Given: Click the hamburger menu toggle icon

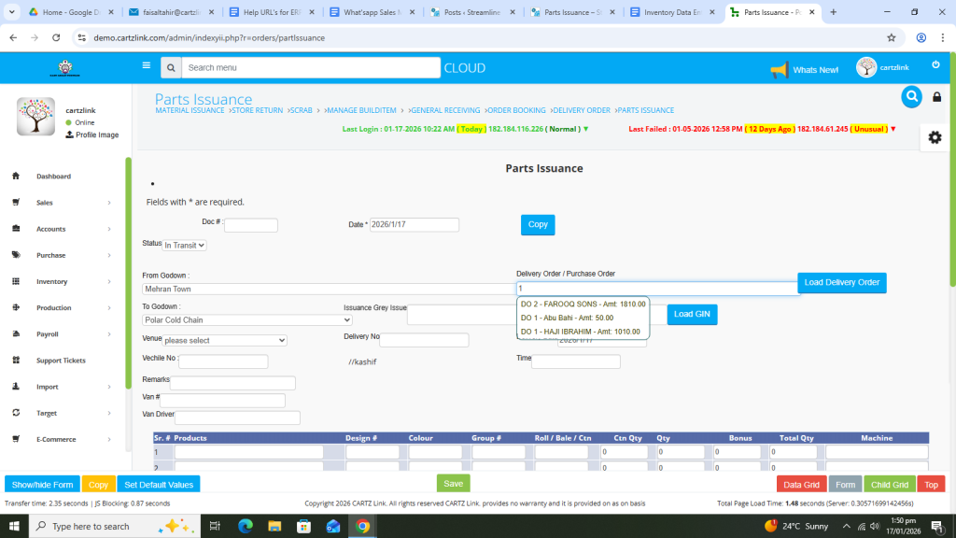Looking at the screenshot, I should (146, 65).
